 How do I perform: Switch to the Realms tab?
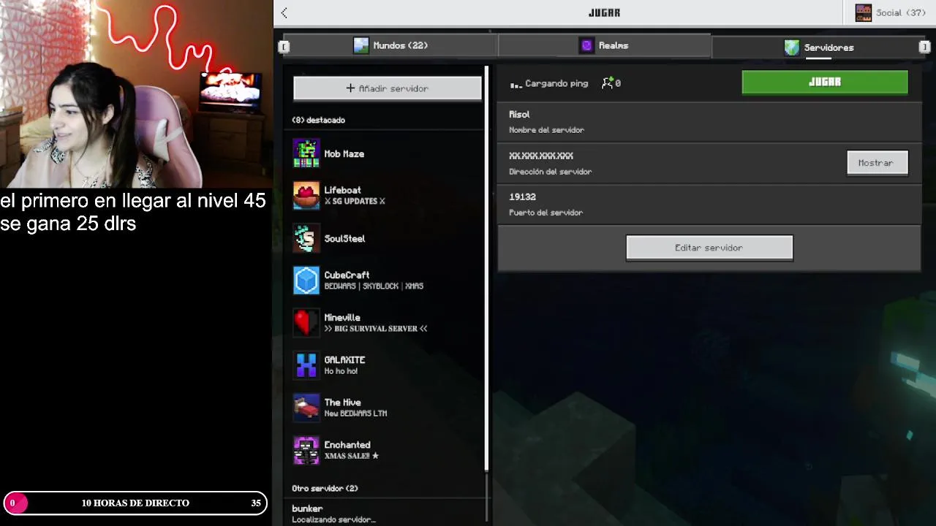(604, 45)
